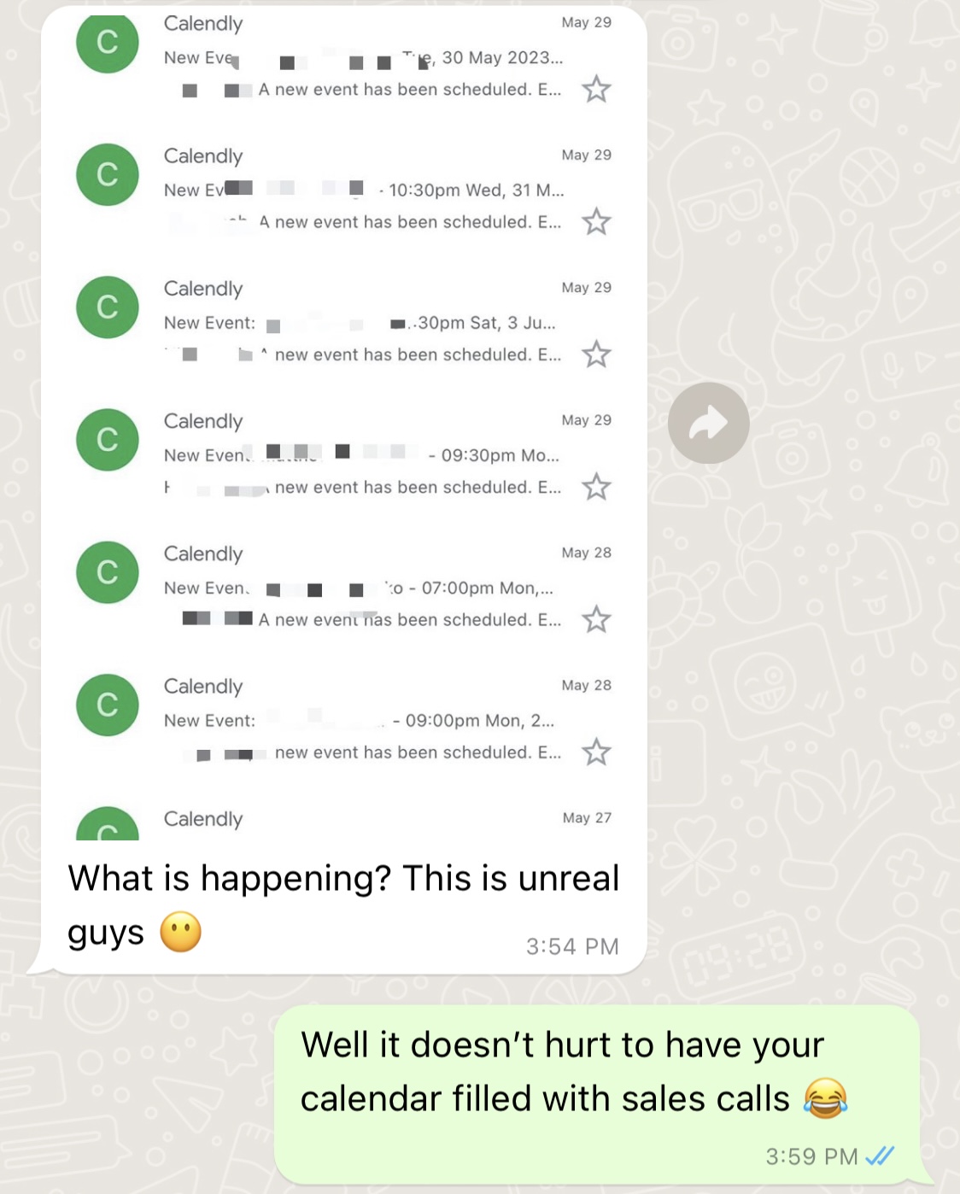Tap green C avatar of 09:00pm Mon email
This screenshot has width=960, height=1194.
click(108, 705)
